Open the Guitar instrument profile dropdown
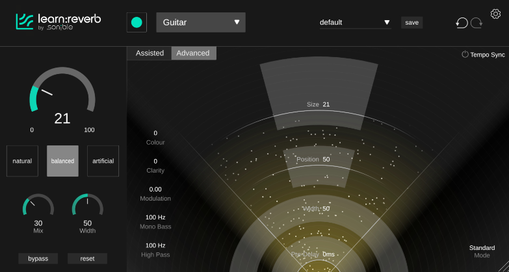509x272 pixels. pos(201,22)
